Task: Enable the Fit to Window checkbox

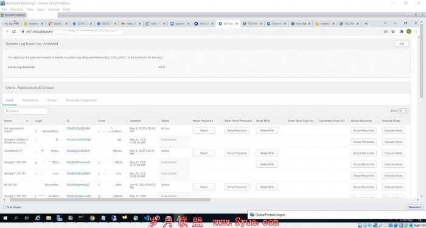Action: [4, 207]
